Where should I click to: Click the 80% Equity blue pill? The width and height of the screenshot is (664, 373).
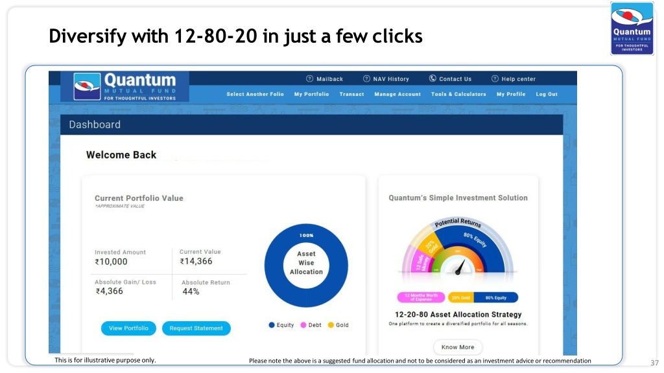(x=496, y=298)
